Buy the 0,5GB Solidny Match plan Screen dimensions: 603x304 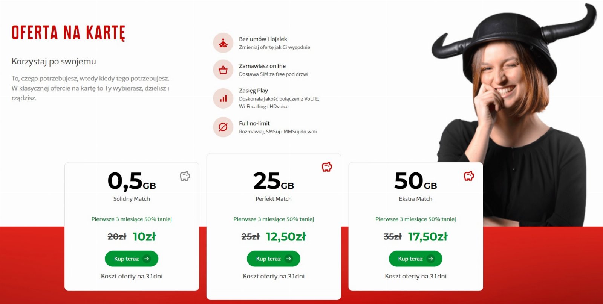click(x=132, y=259)
